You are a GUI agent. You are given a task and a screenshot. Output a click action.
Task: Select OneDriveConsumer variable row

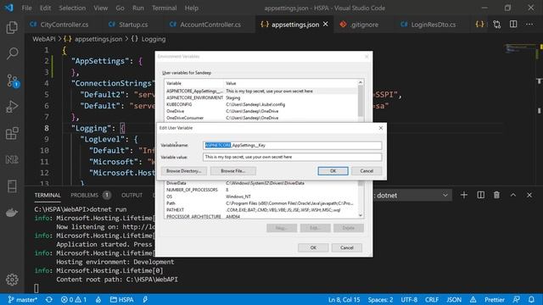[x=261, y=118]
